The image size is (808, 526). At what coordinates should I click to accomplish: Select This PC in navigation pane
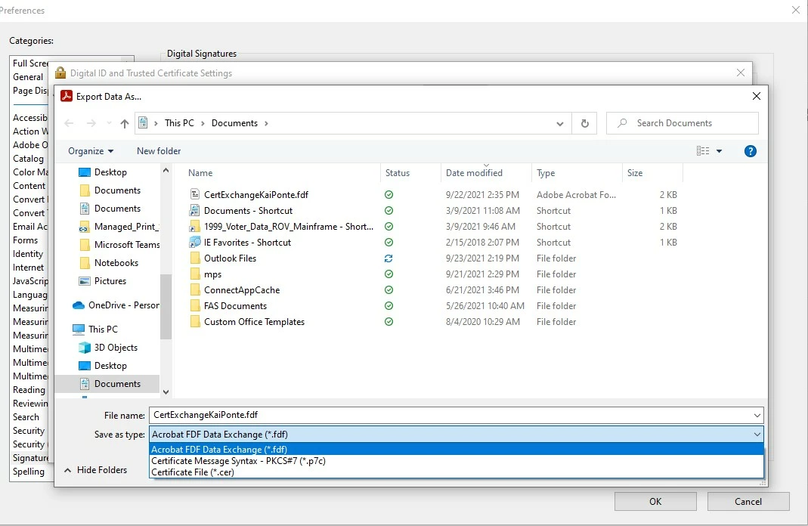pyautogui.click(x=103, y=330)
